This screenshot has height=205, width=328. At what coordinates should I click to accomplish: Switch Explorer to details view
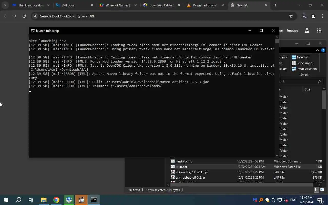pyautogui.click(x=316, y=190)
